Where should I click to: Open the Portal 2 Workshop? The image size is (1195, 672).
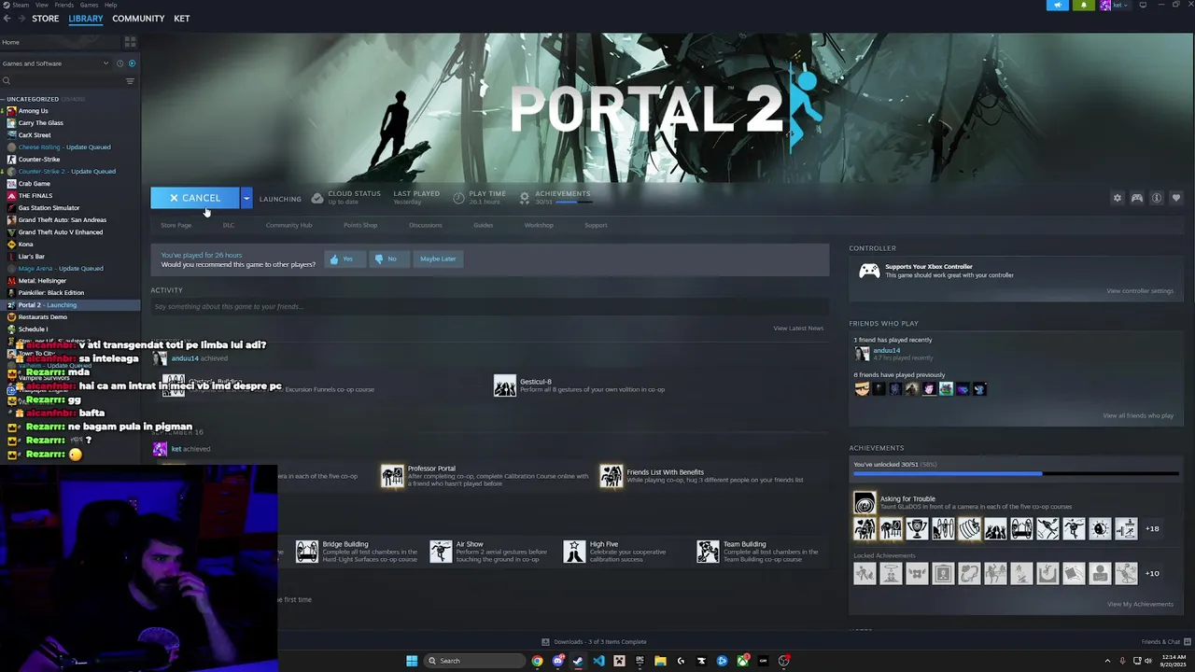coord(539,225)
